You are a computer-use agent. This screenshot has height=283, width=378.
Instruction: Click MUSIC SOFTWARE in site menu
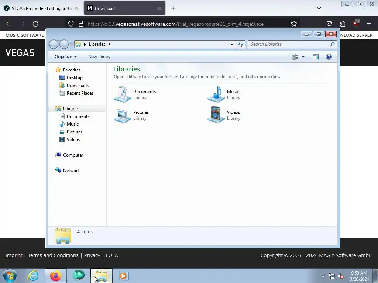[25, 35]
